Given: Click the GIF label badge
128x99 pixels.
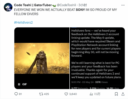Looking at the screenshot, I should click(x=25, y=84).
